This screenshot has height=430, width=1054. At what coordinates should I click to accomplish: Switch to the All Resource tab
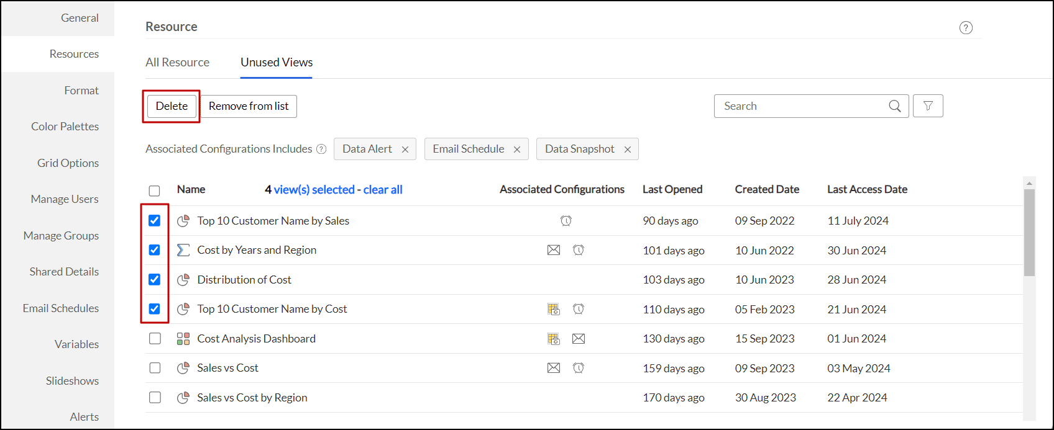point(177,63)
